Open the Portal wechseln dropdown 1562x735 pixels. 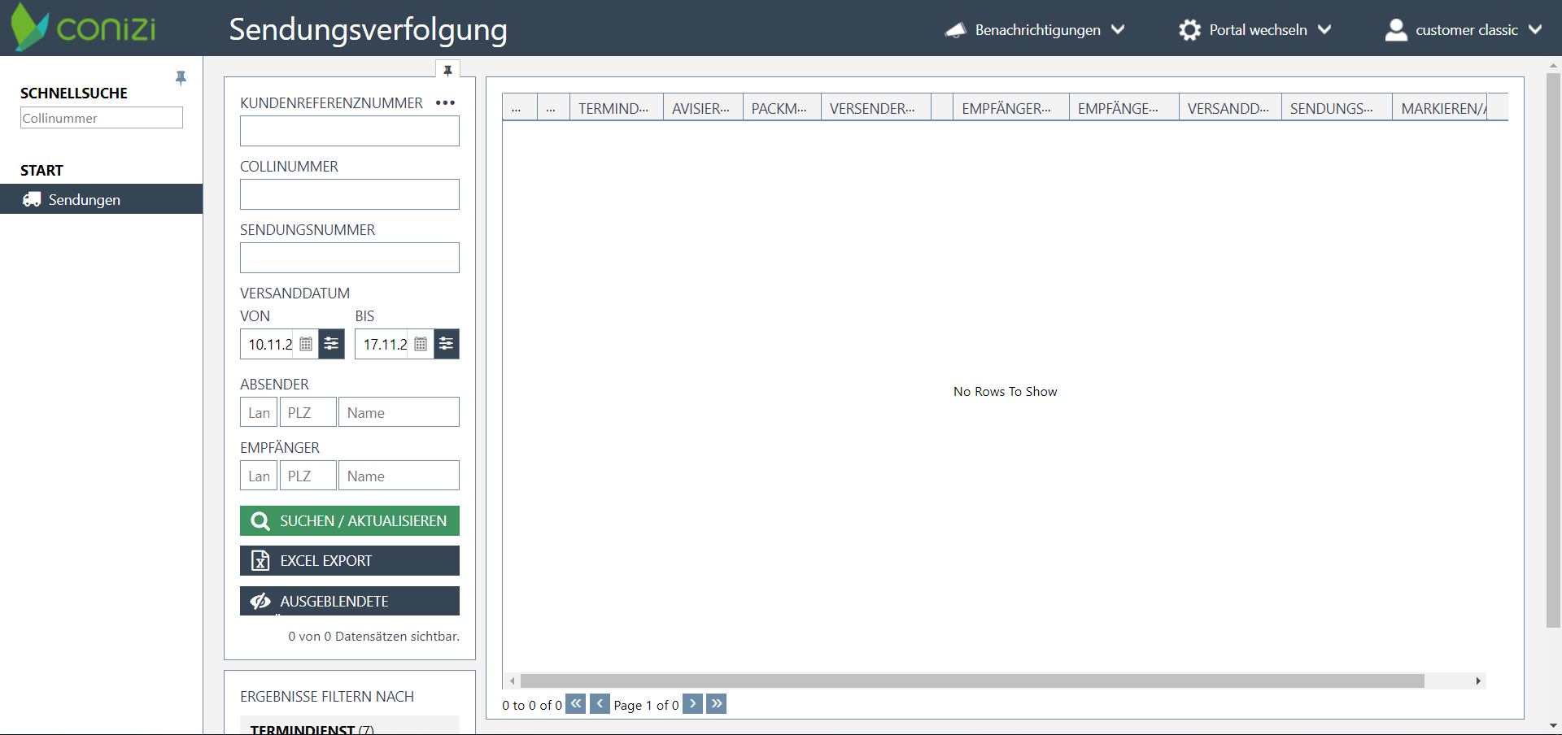tap(1255, 30)
